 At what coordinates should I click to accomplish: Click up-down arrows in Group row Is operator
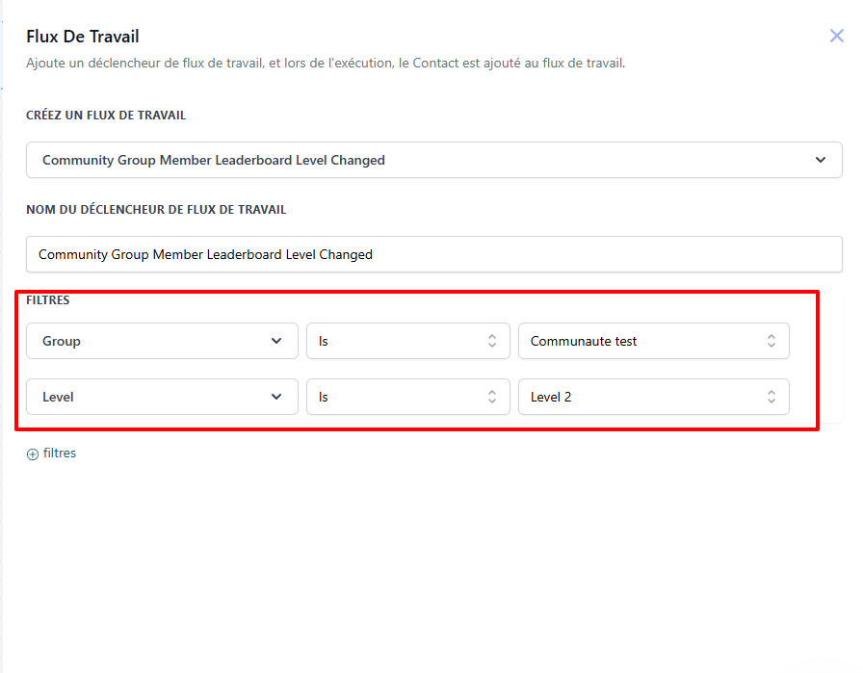tap(492, 341)
